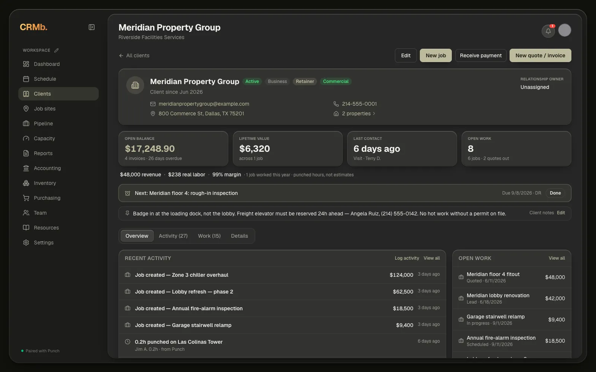Click Receive payment
The width and height of the screenshot is (596, 372).
click(x=481, y=55)
